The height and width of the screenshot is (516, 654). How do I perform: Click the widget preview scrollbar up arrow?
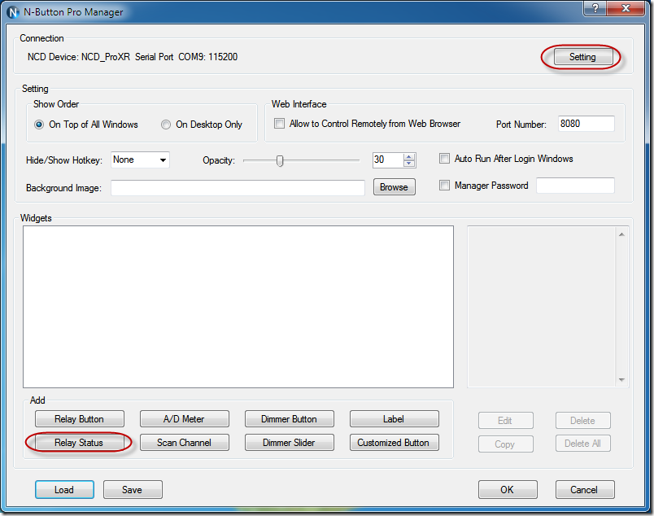(621, 234)
